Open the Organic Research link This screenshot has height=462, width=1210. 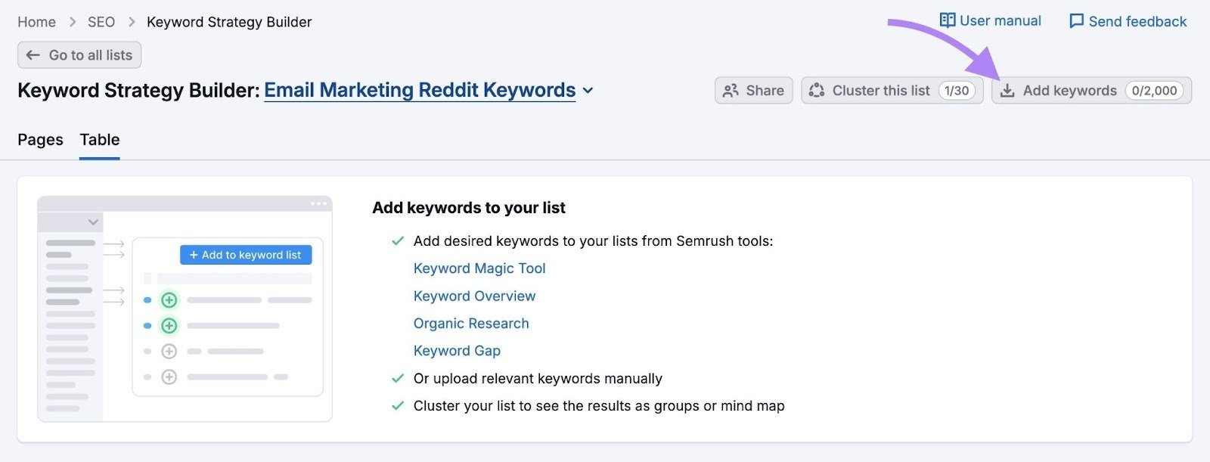[470, 323]
